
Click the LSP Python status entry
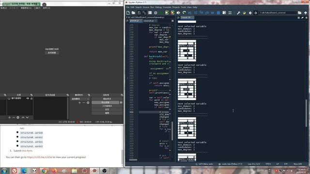[x=204, y=164]
